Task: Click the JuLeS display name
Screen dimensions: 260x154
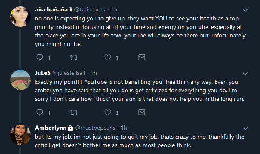Action: point(43,73)
